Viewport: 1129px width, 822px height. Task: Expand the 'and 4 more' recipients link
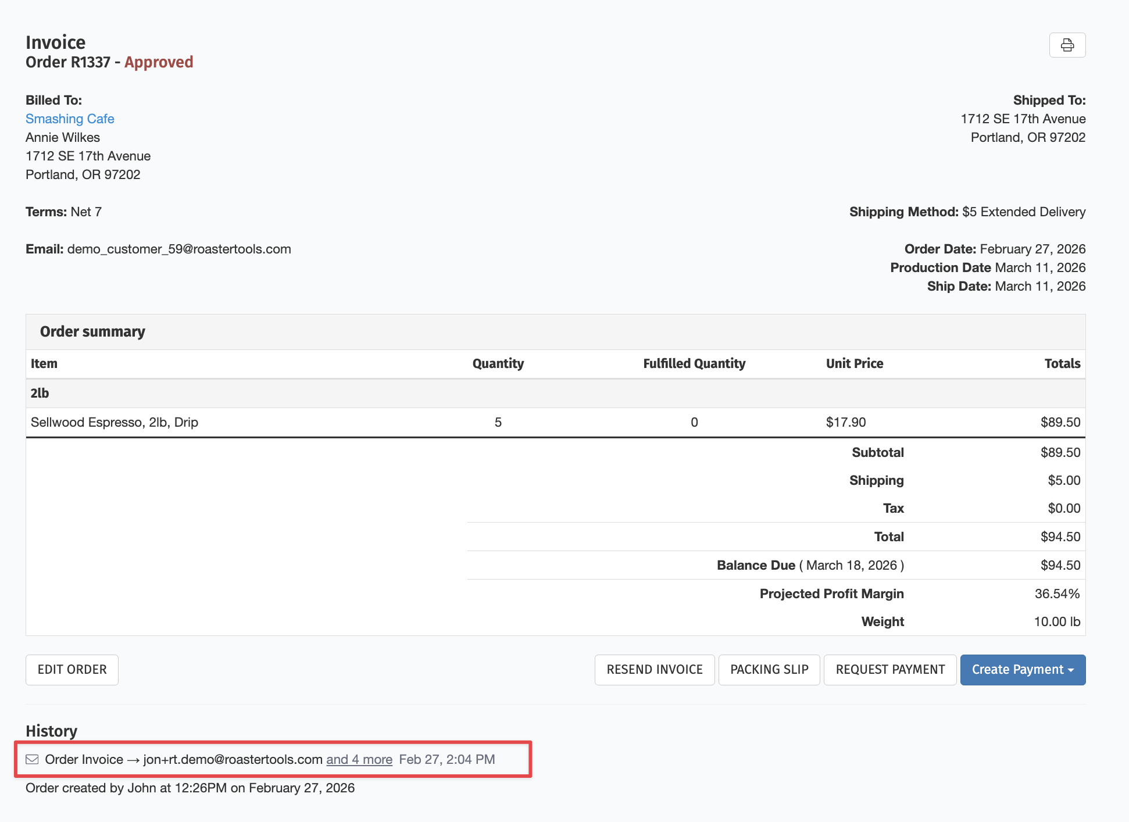point(359,759)
